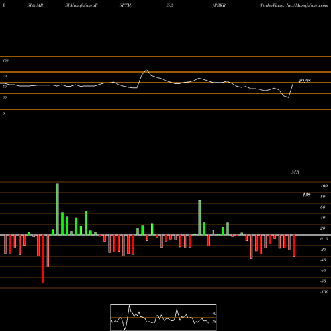This screenshot has height=331, width=331.
Task: Click the 0 label below RSI chart
Action: pos(4,113)
